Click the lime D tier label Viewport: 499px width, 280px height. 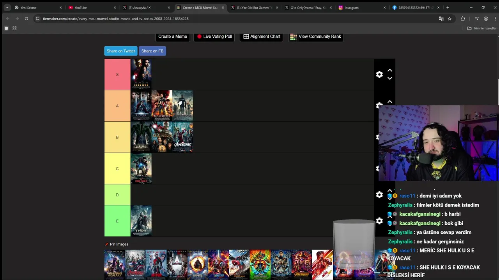pyautogui.click(x=117, y=195)
